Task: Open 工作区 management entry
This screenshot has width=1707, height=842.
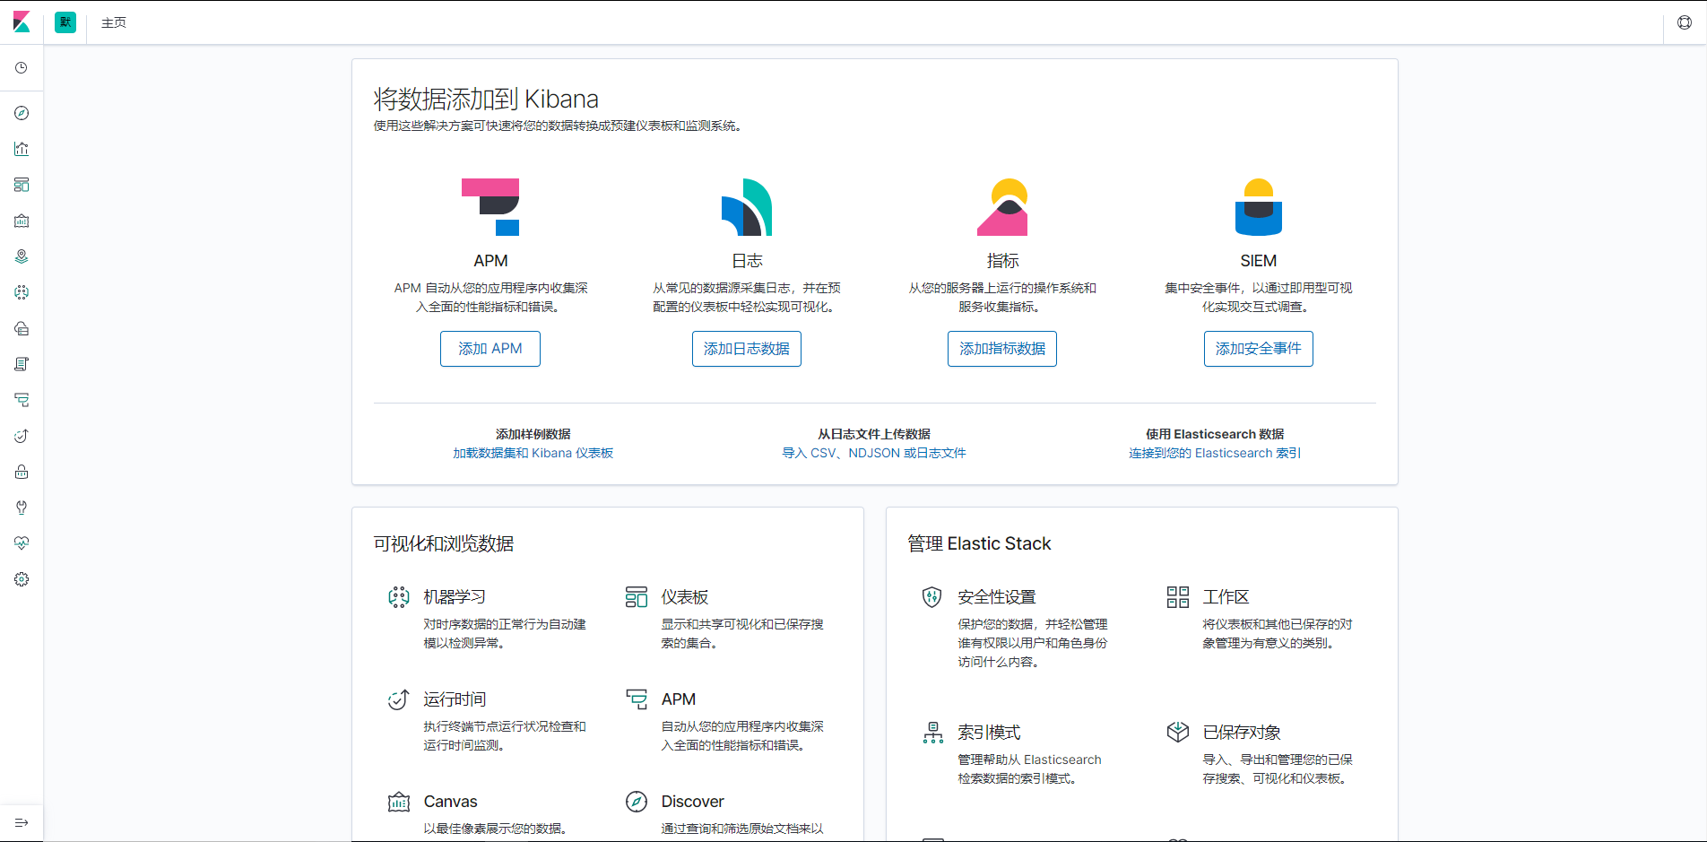Action: [1226, 597]
